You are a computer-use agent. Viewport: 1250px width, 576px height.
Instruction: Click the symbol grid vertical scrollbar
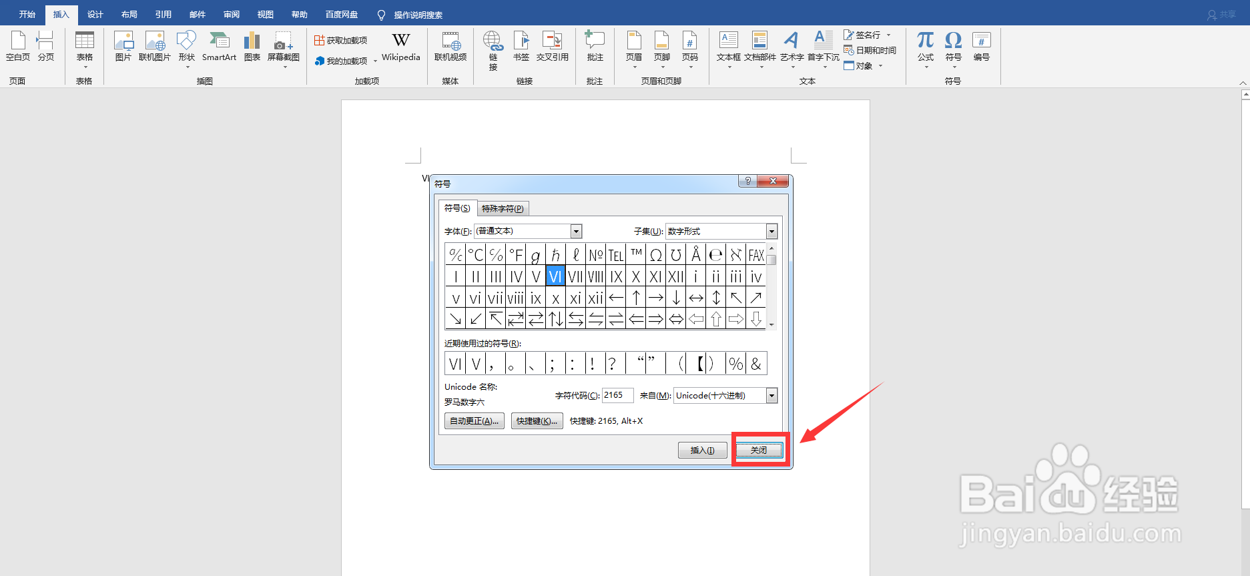[771, 286]
